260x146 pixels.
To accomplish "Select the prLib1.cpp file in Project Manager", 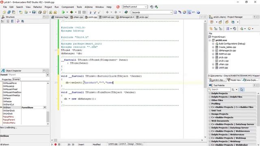I will pyautogui.click(x=223, y=61).
